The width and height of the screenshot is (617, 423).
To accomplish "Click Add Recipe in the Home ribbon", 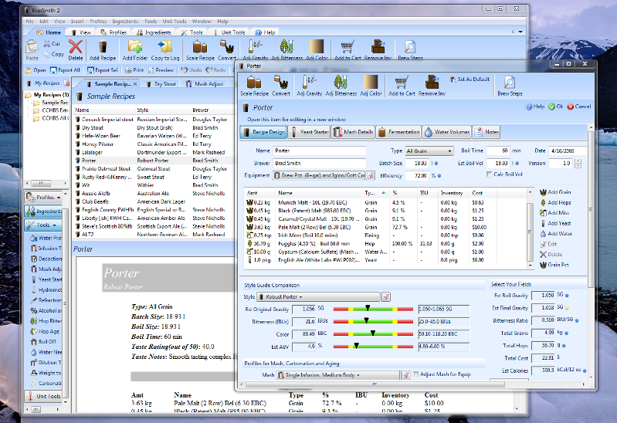I will 103,49.
